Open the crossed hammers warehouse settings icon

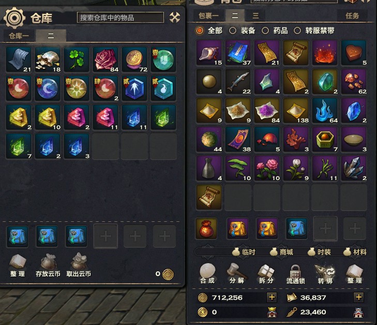coord(175,17)
